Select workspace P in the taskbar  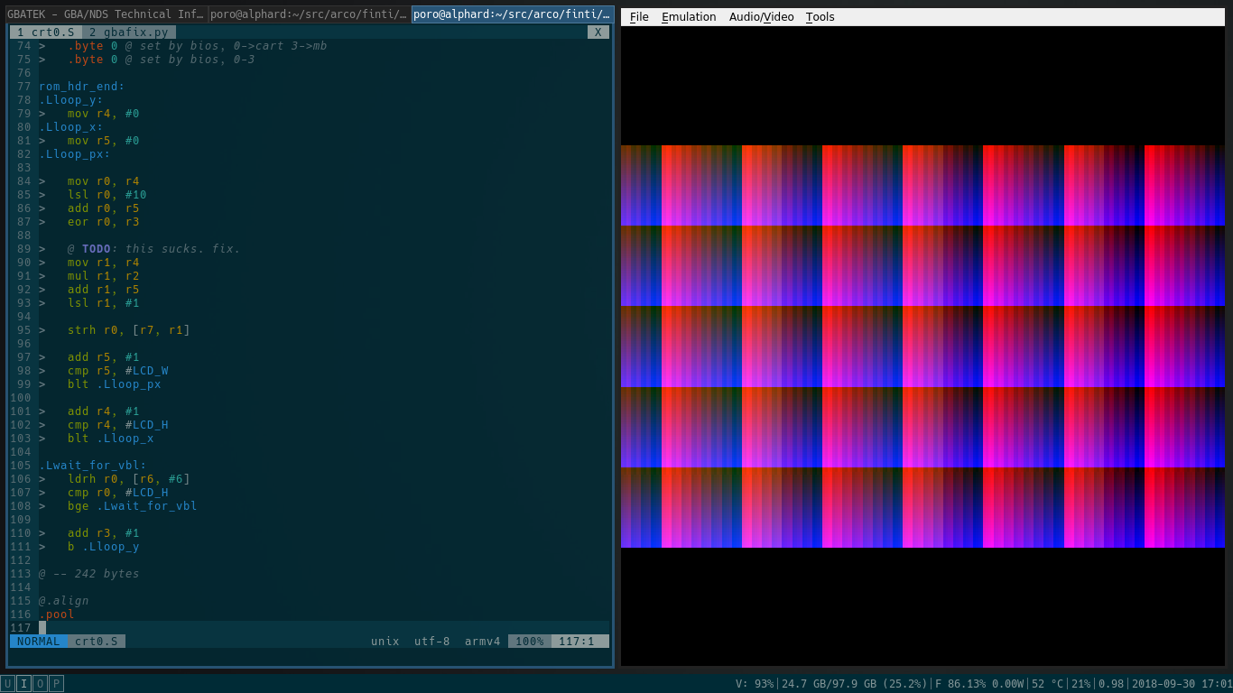coord(56,684)
